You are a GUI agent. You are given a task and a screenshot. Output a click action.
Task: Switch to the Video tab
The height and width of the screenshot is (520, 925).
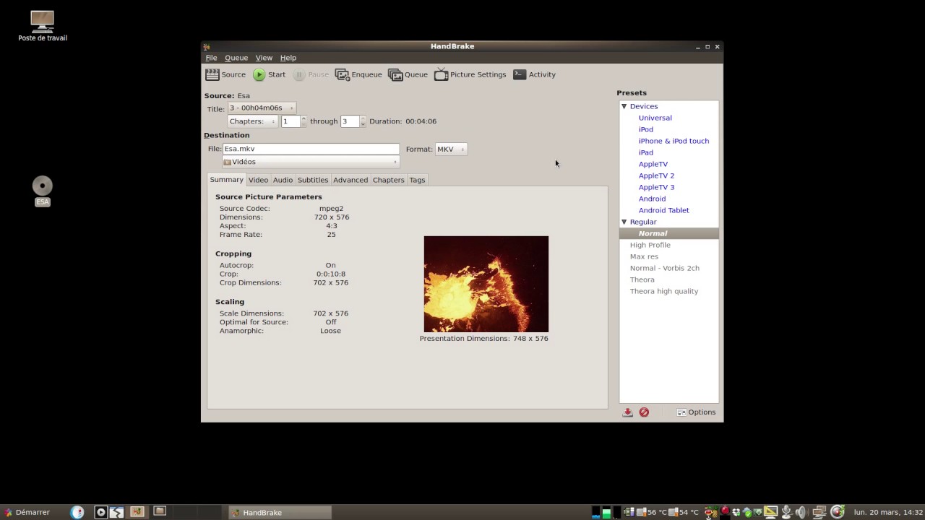point(258,180)
